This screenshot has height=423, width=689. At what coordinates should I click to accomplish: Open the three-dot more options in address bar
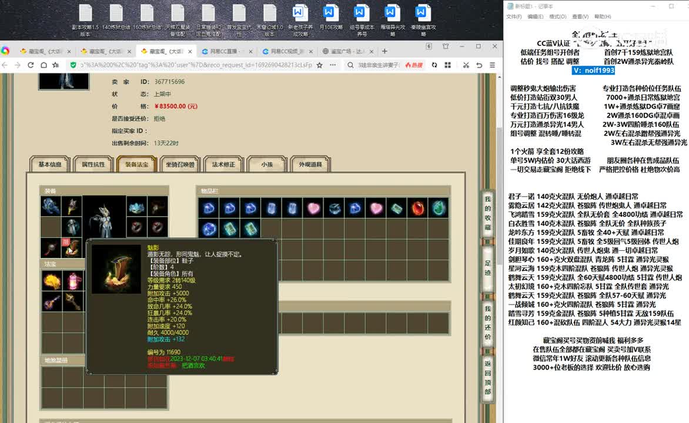point(333,65)
